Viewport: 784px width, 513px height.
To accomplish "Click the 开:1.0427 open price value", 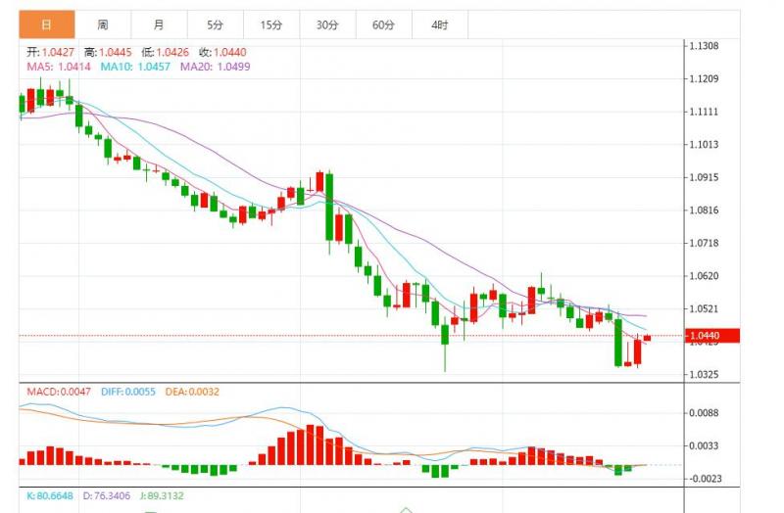I will 51,52.
